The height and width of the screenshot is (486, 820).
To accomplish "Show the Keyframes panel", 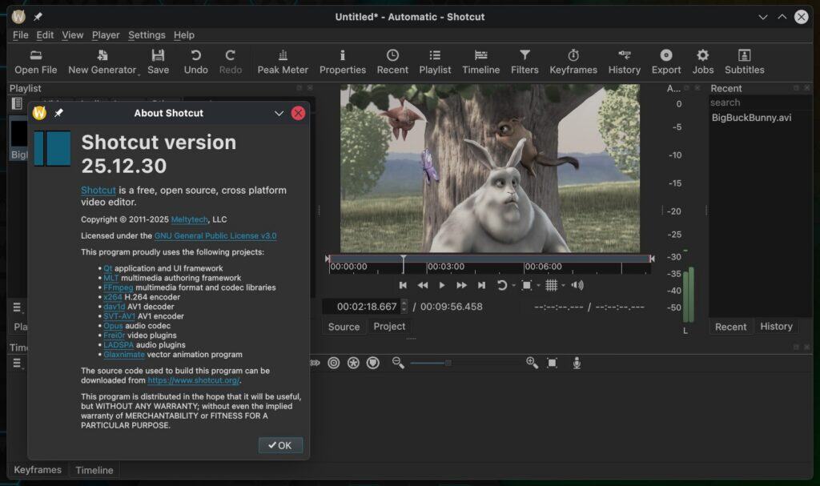I will pos(573,60).
